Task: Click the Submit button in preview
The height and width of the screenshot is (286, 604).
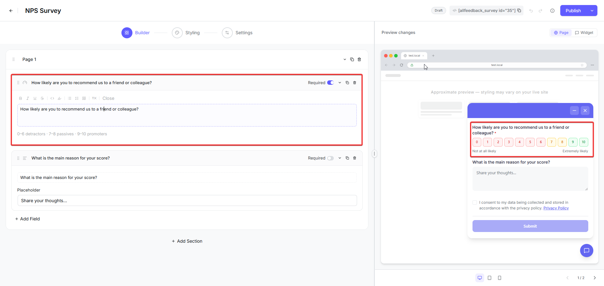Action: point(530,226)
